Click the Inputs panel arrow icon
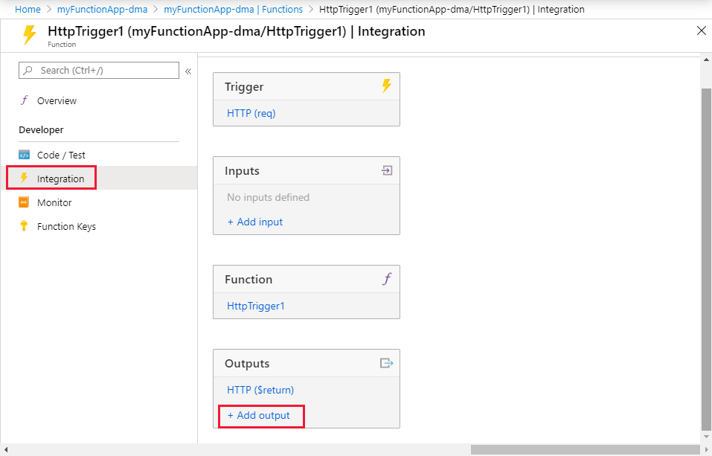 click(x=386, y=170)
